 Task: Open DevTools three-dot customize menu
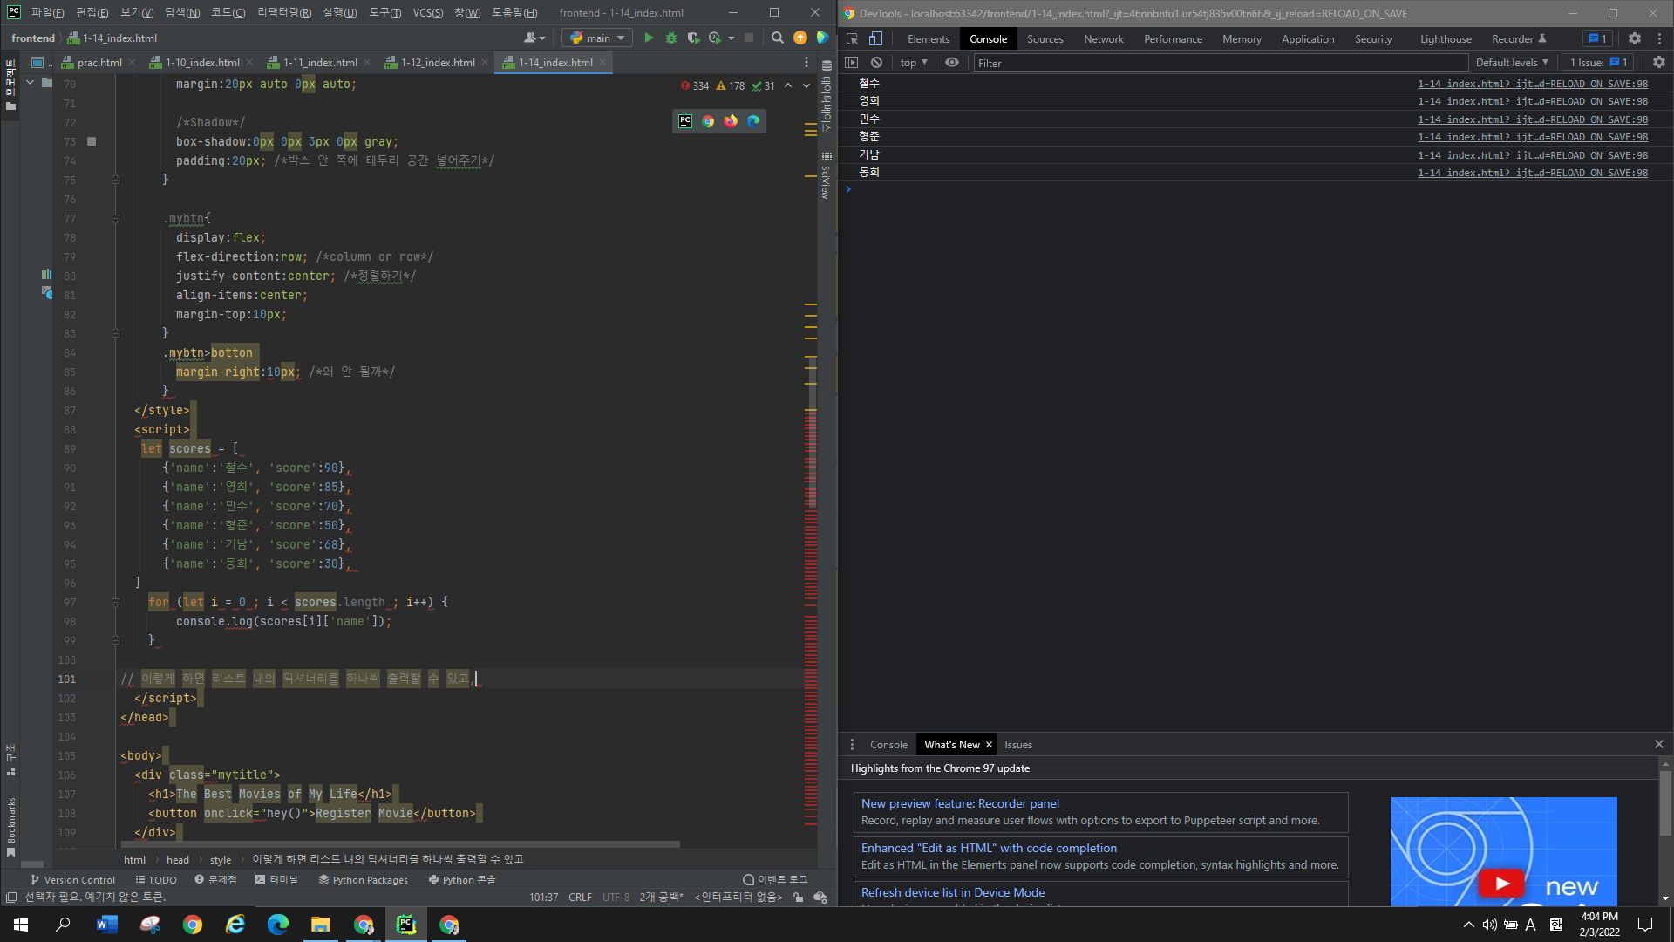[x=1659, y=39]
